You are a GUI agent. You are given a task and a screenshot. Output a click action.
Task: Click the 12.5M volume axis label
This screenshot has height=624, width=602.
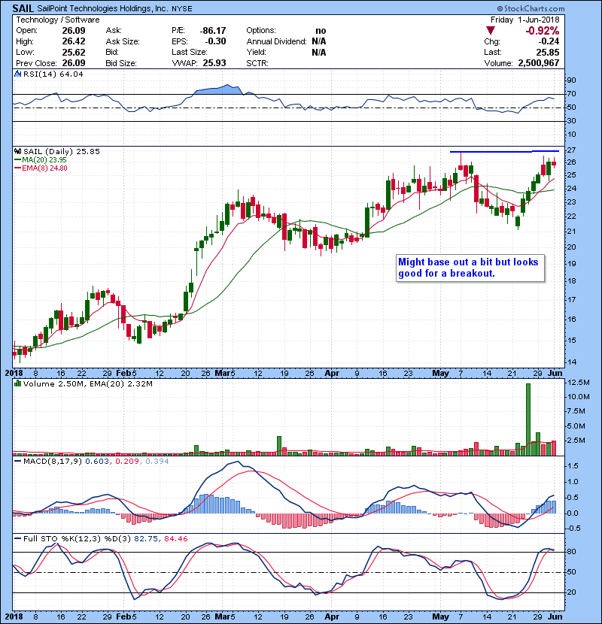[578, 383]
